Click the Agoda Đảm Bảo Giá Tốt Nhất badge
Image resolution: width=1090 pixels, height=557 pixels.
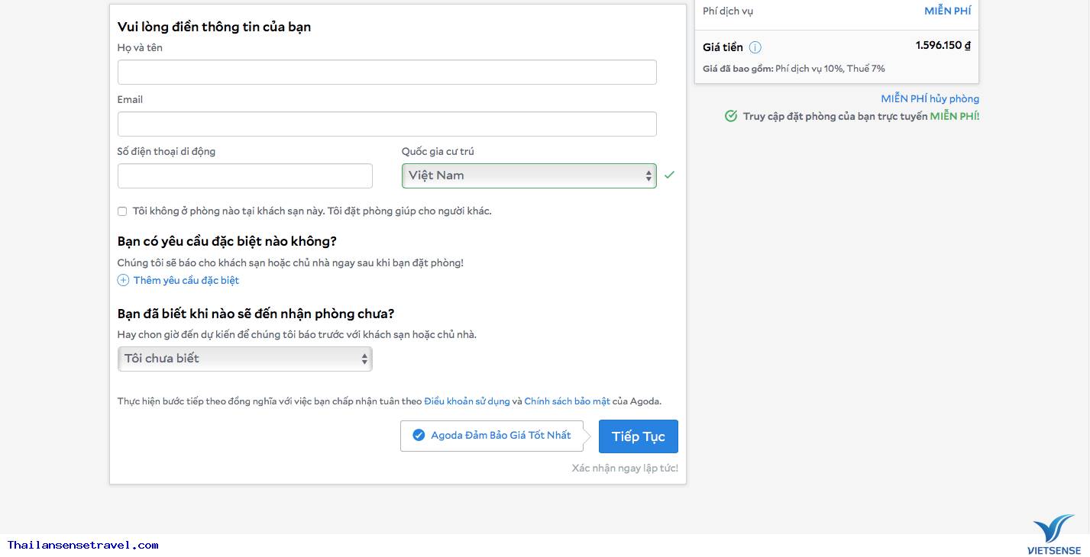[492, 436]
